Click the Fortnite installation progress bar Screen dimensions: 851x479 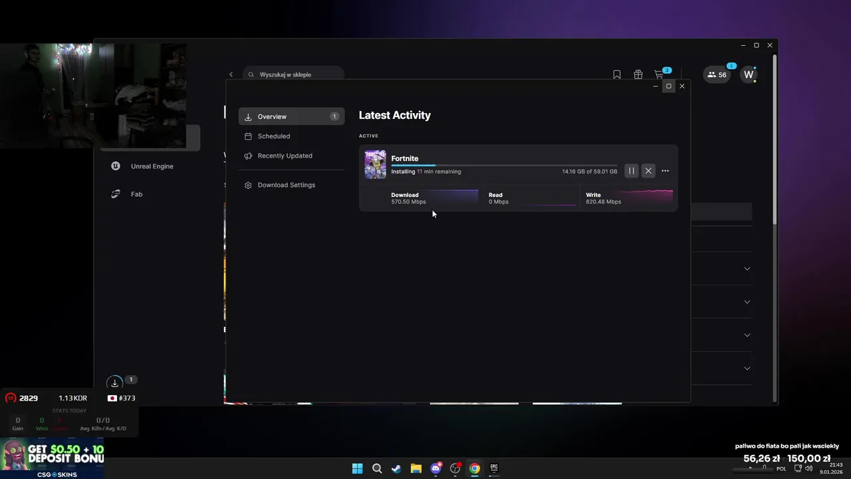pyautogui.click(x=504, y=165)
